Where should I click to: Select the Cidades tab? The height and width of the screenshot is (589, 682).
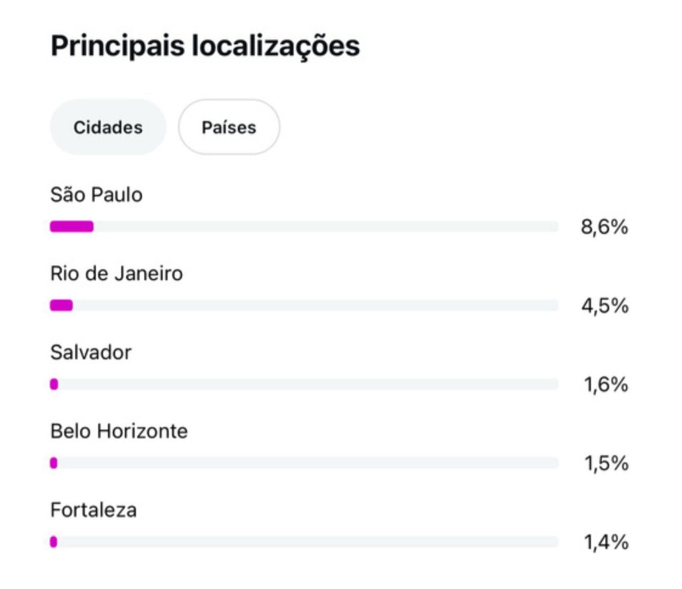[108, 127]
